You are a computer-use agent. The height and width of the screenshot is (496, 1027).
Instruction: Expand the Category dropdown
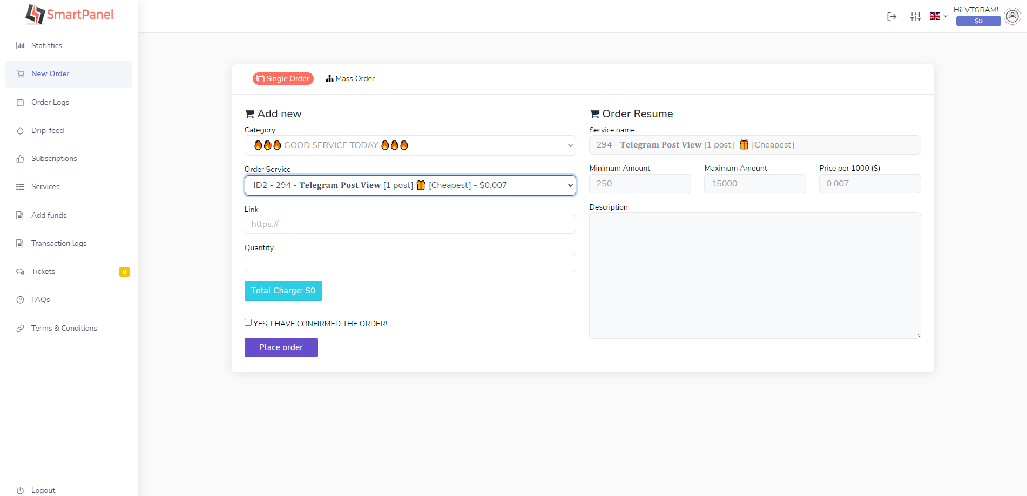coord(410,145)
